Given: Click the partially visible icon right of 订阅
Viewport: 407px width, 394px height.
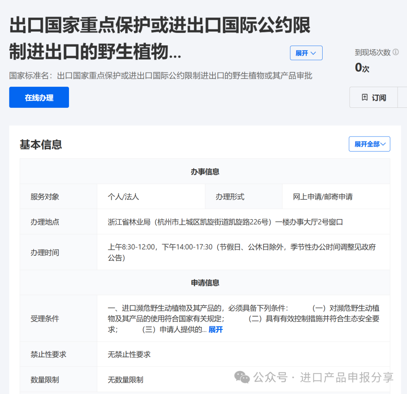Looking at the screenshot, I should pyautogui.click(x=404, y=97).
